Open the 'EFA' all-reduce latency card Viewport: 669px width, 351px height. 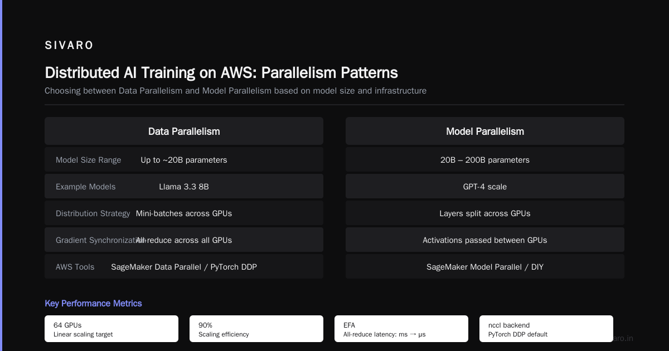pos(401,329)
